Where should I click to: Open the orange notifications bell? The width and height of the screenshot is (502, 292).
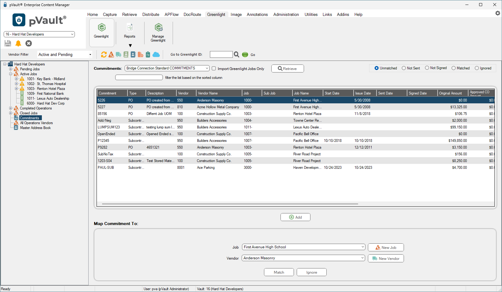(18, 43)
